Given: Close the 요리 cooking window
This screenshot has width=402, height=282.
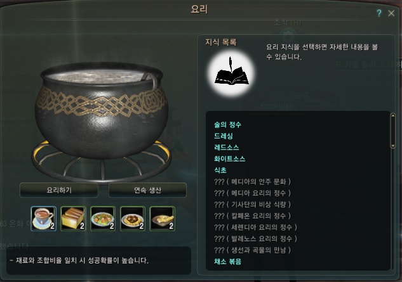Looking at the screenshot, I should [391, 13].
